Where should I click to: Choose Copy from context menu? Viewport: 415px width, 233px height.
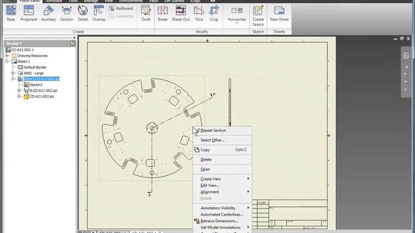[222, 150]
